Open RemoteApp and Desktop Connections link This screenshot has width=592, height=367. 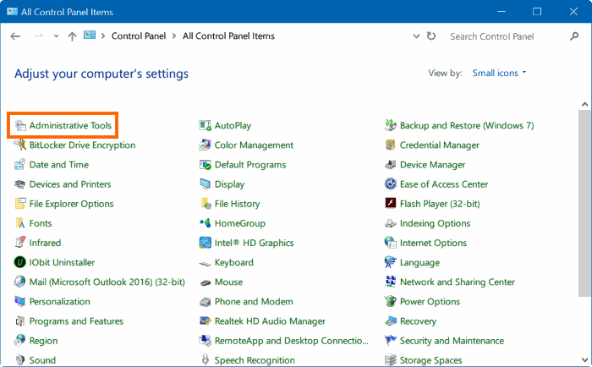[292, 341]
